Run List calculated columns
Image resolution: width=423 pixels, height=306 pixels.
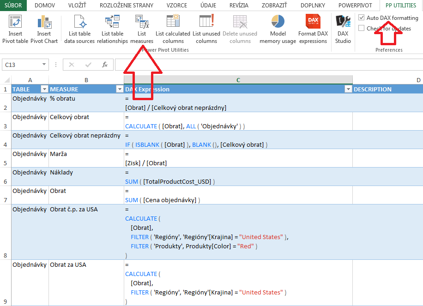click(x=173, y=29)
